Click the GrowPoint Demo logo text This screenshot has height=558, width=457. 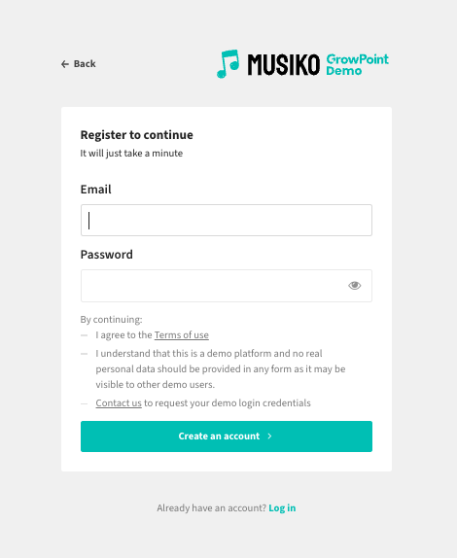(358, 65)
